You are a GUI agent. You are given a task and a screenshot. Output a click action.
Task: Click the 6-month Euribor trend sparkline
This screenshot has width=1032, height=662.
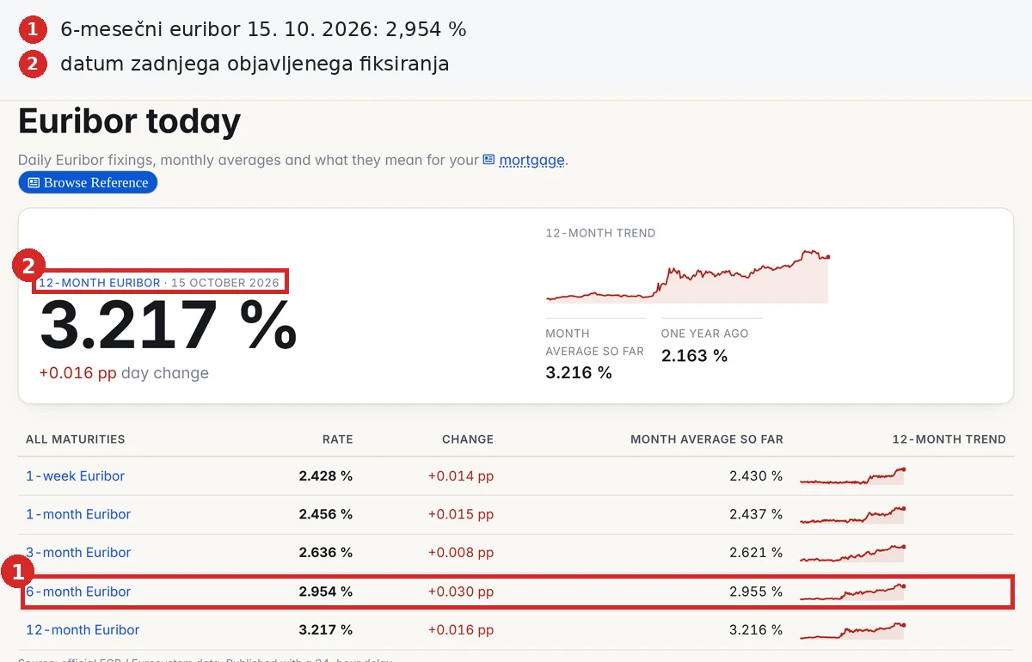coord(852,592)
